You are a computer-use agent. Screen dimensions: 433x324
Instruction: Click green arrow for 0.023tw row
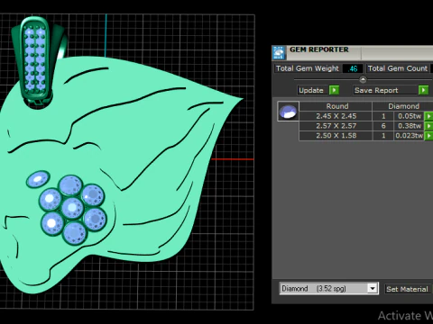(428, 136)
